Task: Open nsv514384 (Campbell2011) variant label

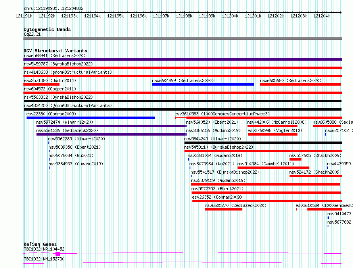Action: (266, 164)
